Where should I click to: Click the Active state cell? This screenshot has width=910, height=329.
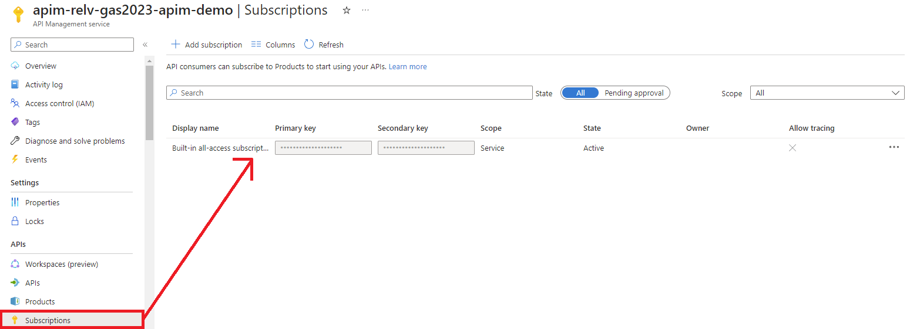(593, 148)
